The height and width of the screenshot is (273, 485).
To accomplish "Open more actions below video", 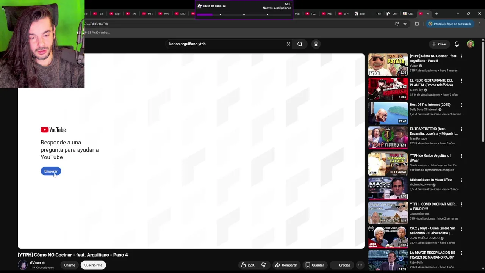I will click(x=360, y=265).
